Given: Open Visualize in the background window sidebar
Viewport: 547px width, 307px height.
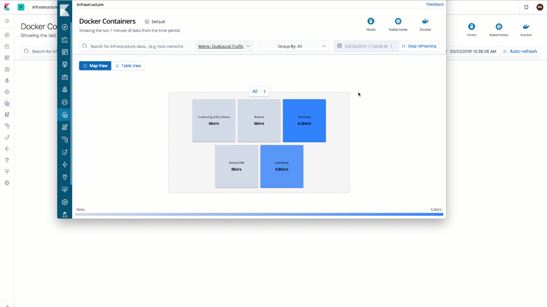Looking at the screenshot, I should point(7,47).
